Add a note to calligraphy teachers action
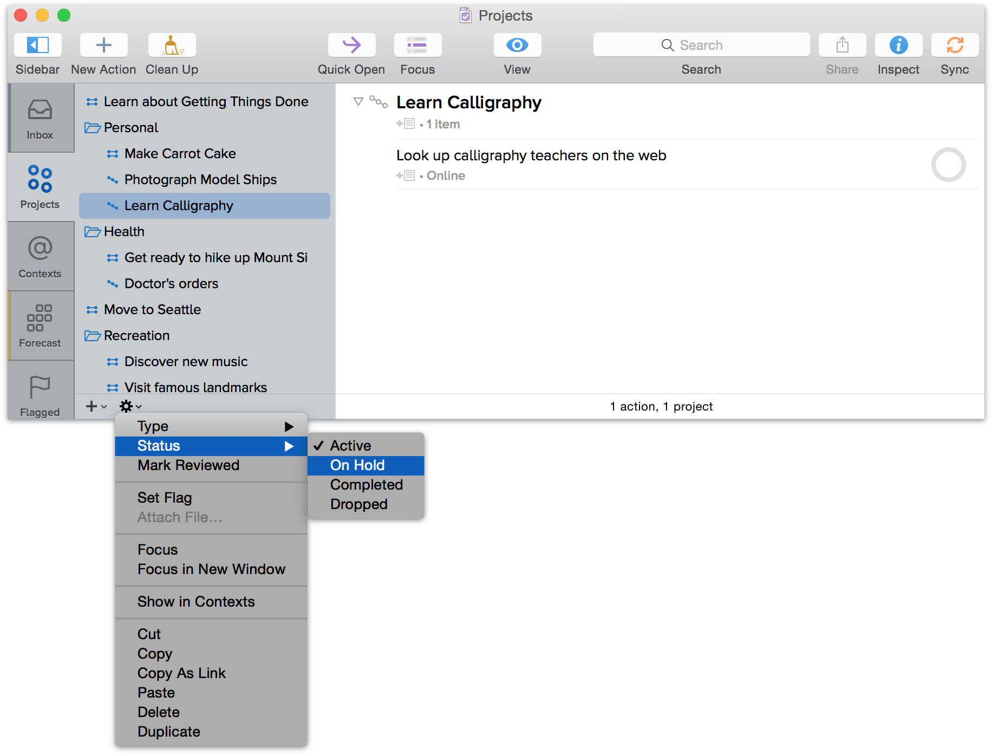Viewport: 992px width, 755px height. click(x=406, y=175)
